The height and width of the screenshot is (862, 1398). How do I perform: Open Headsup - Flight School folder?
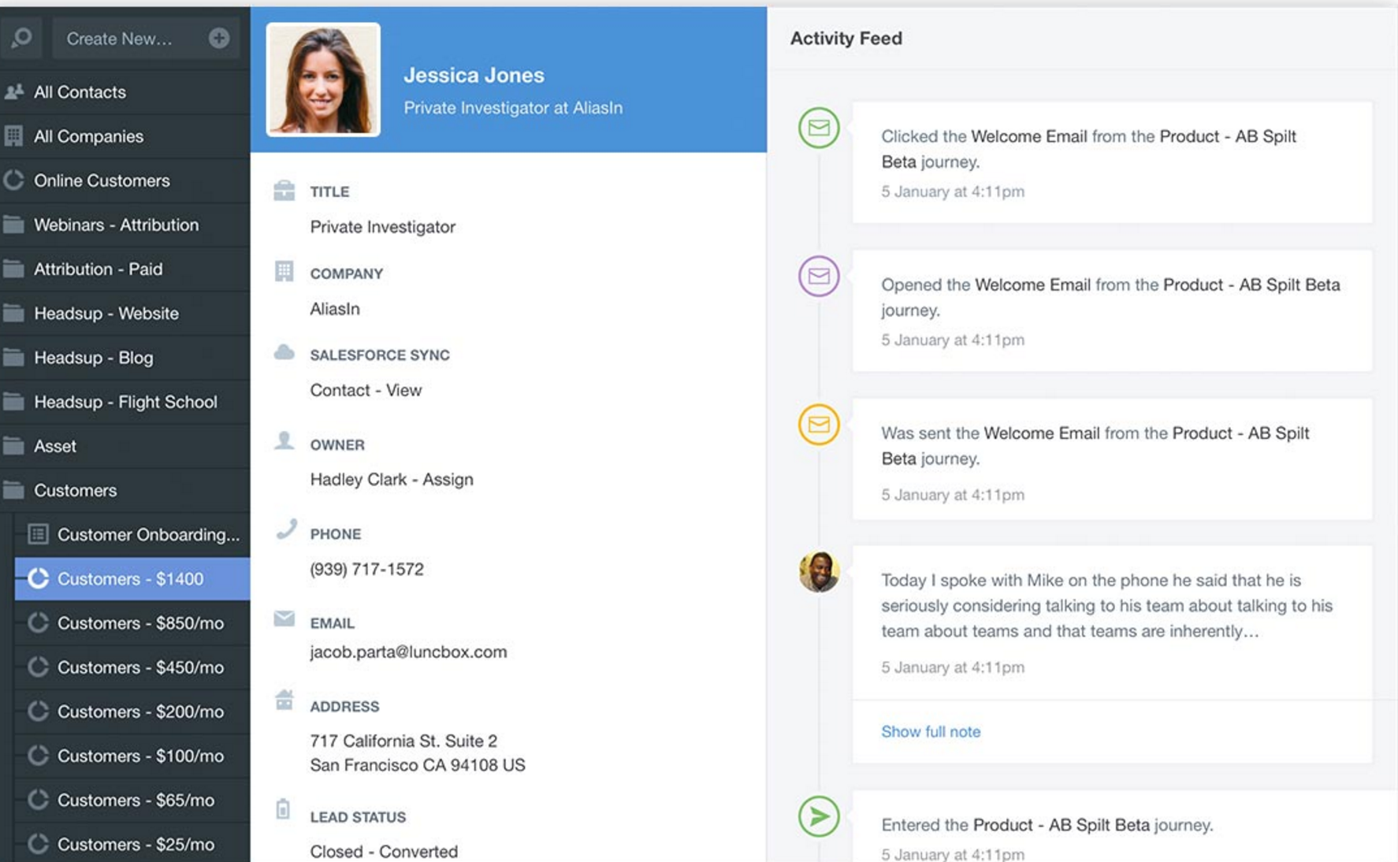(x=125, y=402)
